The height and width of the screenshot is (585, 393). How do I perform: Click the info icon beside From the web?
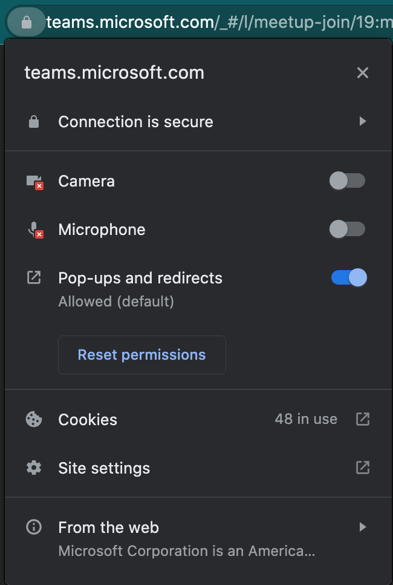[x=34, y=527]
